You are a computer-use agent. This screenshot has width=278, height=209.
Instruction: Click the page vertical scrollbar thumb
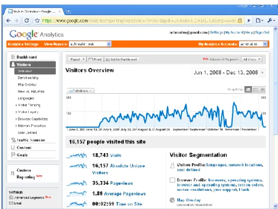tap(275, 83)
